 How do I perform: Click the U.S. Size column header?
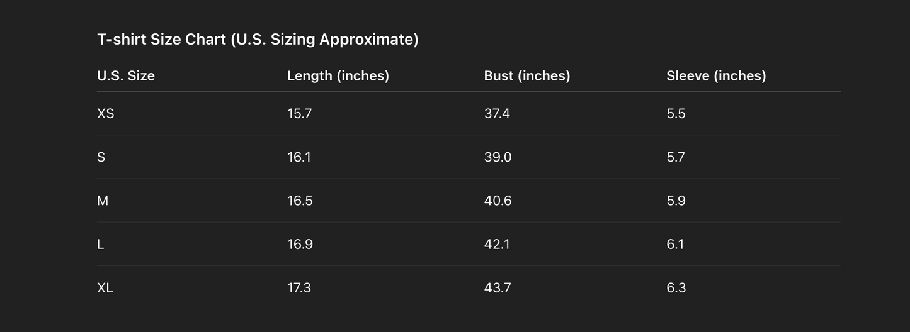coord(125,76)
